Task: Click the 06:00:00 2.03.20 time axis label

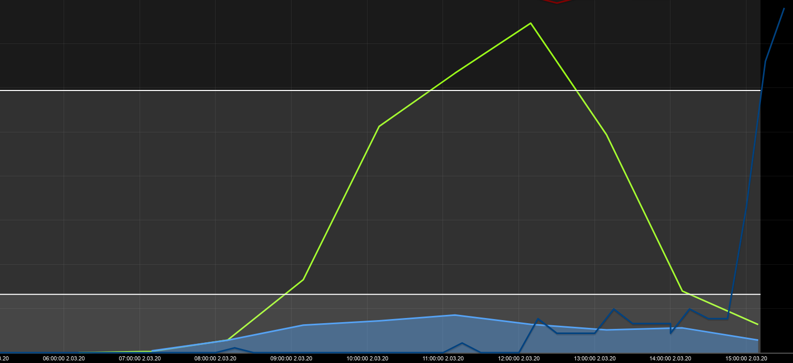Action: [x=64, y=358]
